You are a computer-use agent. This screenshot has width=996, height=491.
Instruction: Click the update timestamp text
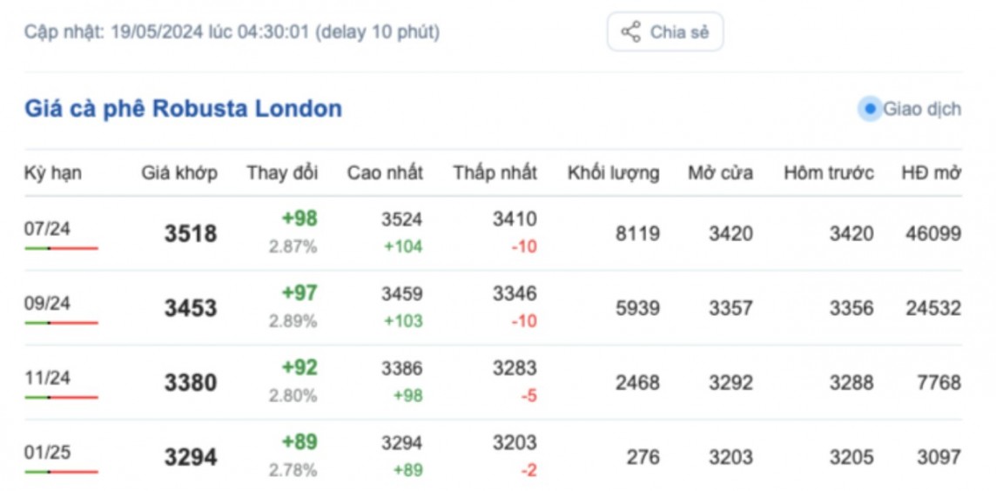click(232, 32)
